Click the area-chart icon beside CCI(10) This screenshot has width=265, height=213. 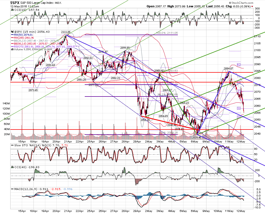click(12, 10)
